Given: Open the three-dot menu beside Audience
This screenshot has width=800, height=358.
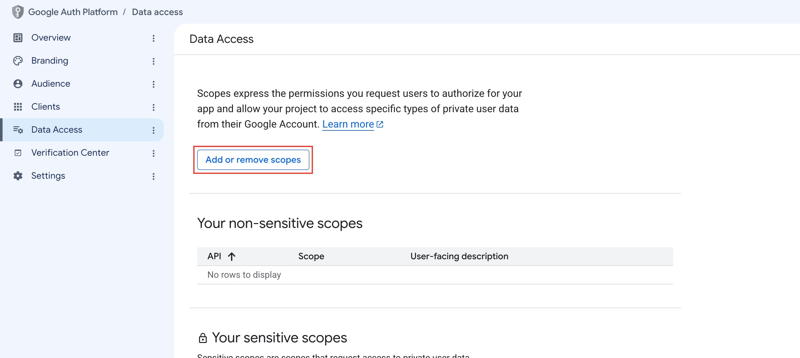Looking at the screenshot, I should [x=154, y=84].
